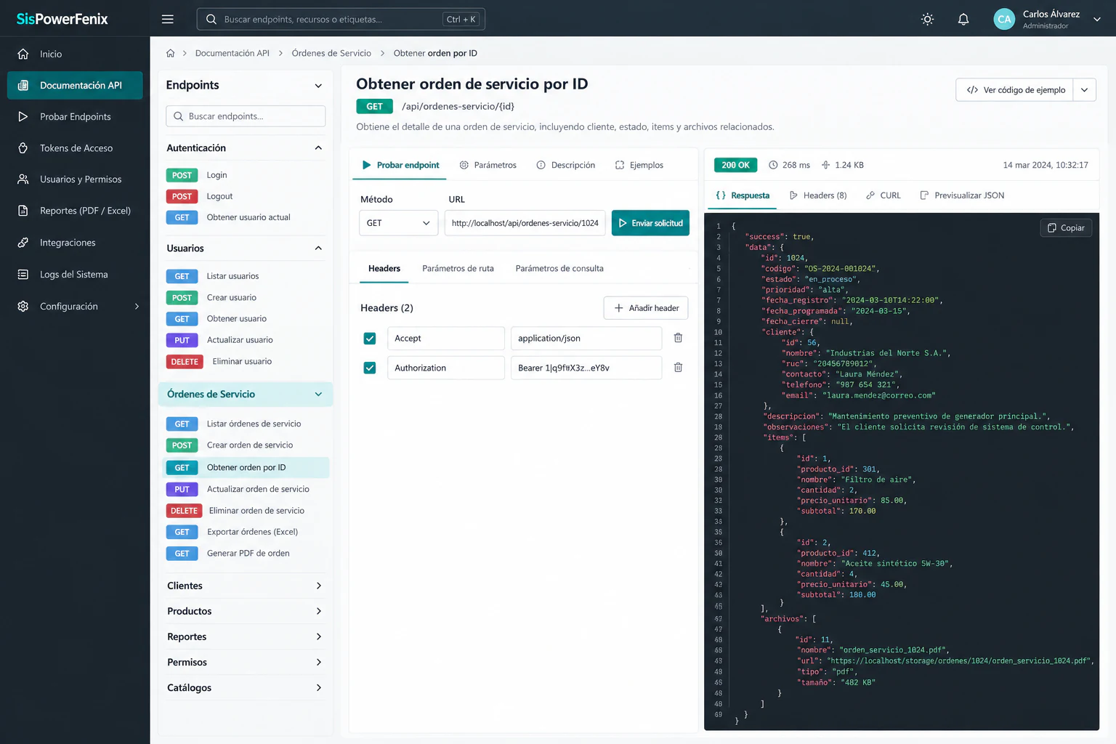The height and width of the screenshot is (744, 1116).
Task: Open Integraciones in sidebar
Action: pyautogui.click(x=75, y=243)
